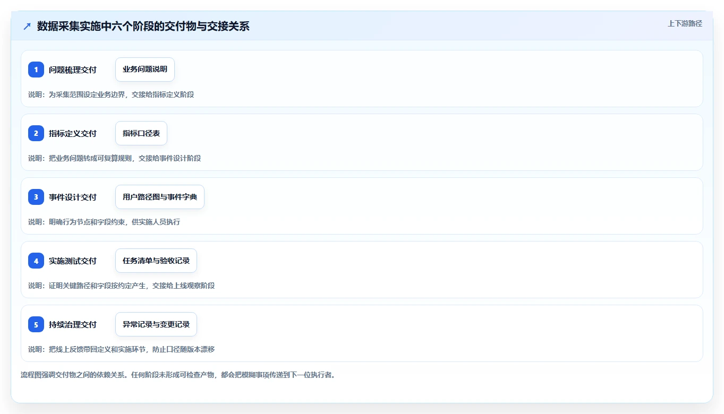
Task: Select the 指标口径表 chip
Action: pos(141,133)
